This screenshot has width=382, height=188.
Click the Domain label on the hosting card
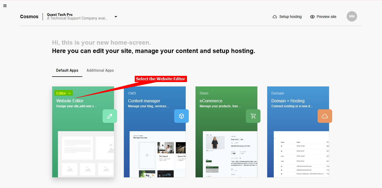[x=278, y=93]
